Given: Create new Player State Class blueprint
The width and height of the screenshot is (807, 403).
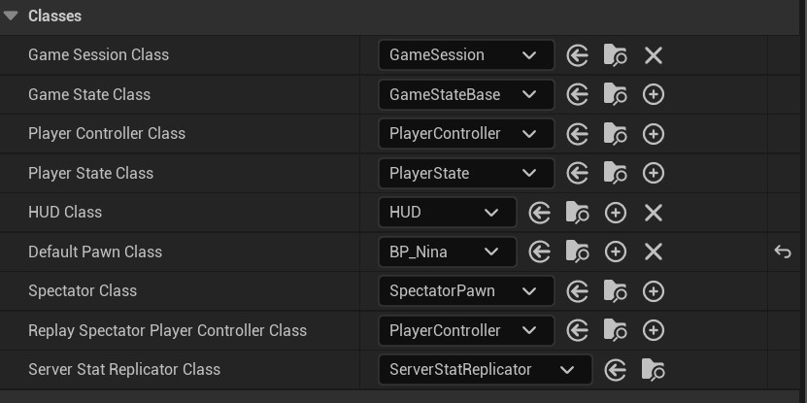Looking at the screenshot, I should tap(654, 174).
